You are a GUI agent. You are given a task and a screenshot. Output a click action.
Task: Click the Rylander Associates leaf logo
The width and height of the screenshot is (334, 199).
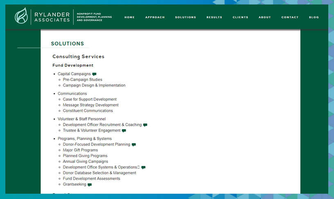[x=22, y=17]
